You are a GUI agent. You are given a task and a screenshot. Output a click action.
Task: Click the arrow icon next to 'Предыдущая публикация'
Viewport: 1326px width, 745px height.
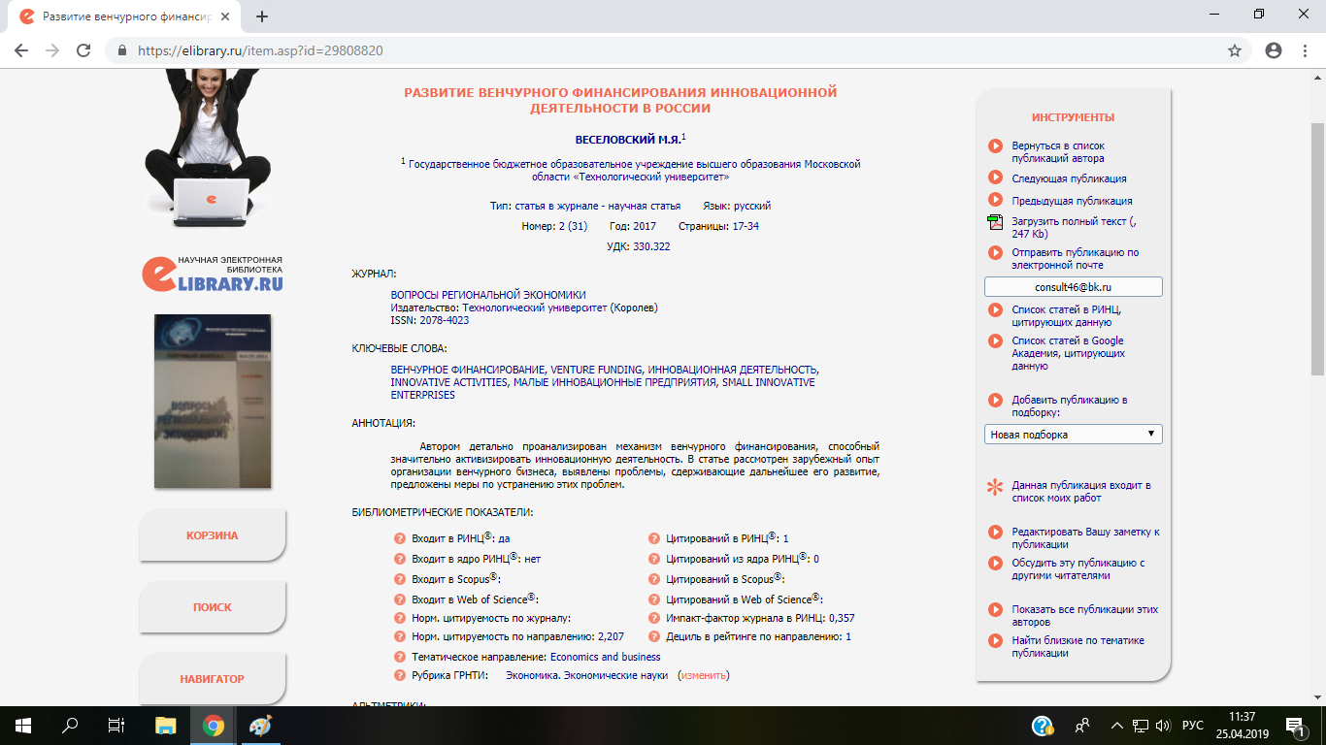tap(995, 200)
